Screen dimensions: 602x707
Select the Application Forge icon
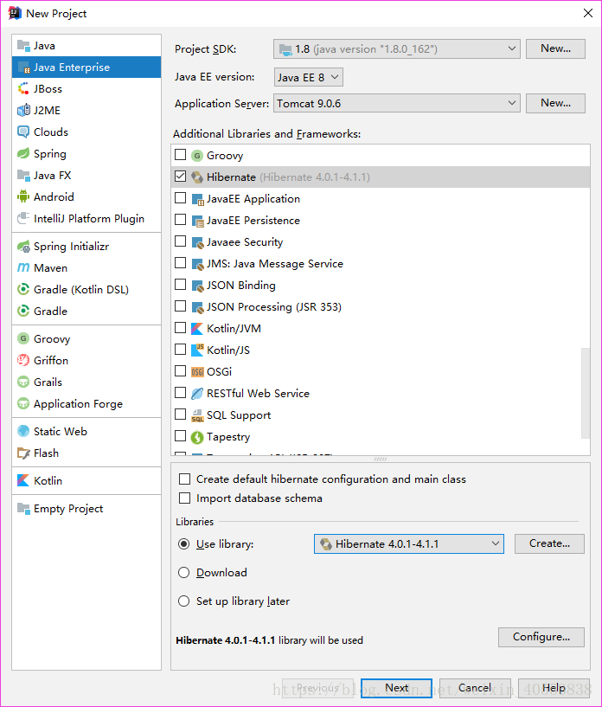[x=23, y=403]
